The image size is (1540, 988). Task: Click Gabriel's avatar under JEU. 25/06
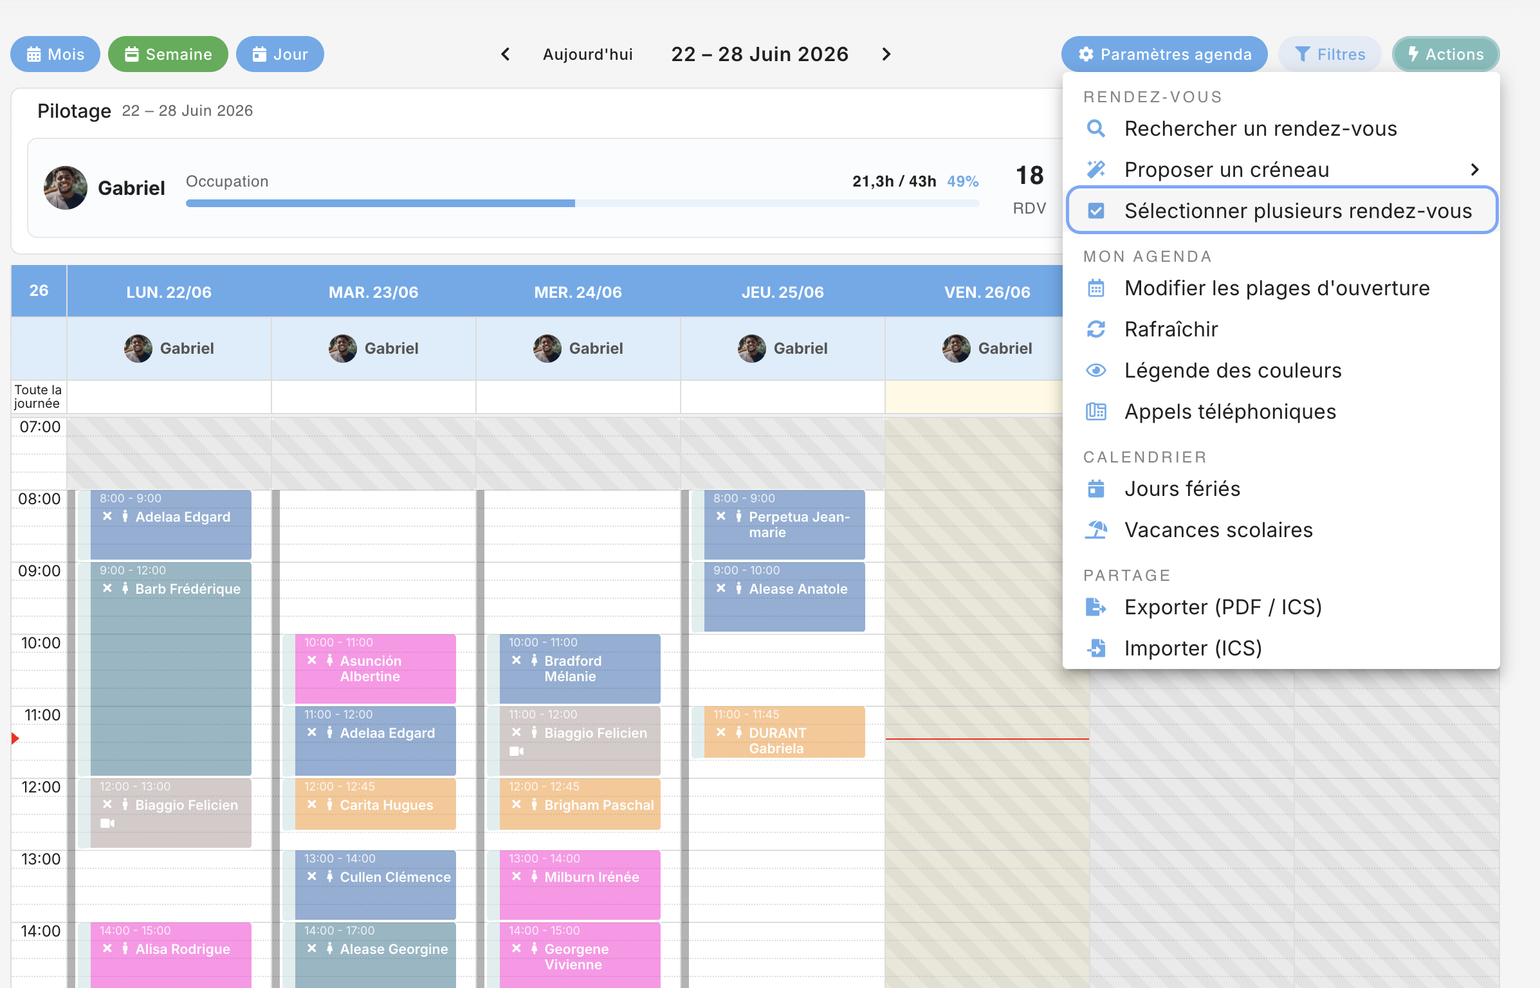[x=751, y=348]
